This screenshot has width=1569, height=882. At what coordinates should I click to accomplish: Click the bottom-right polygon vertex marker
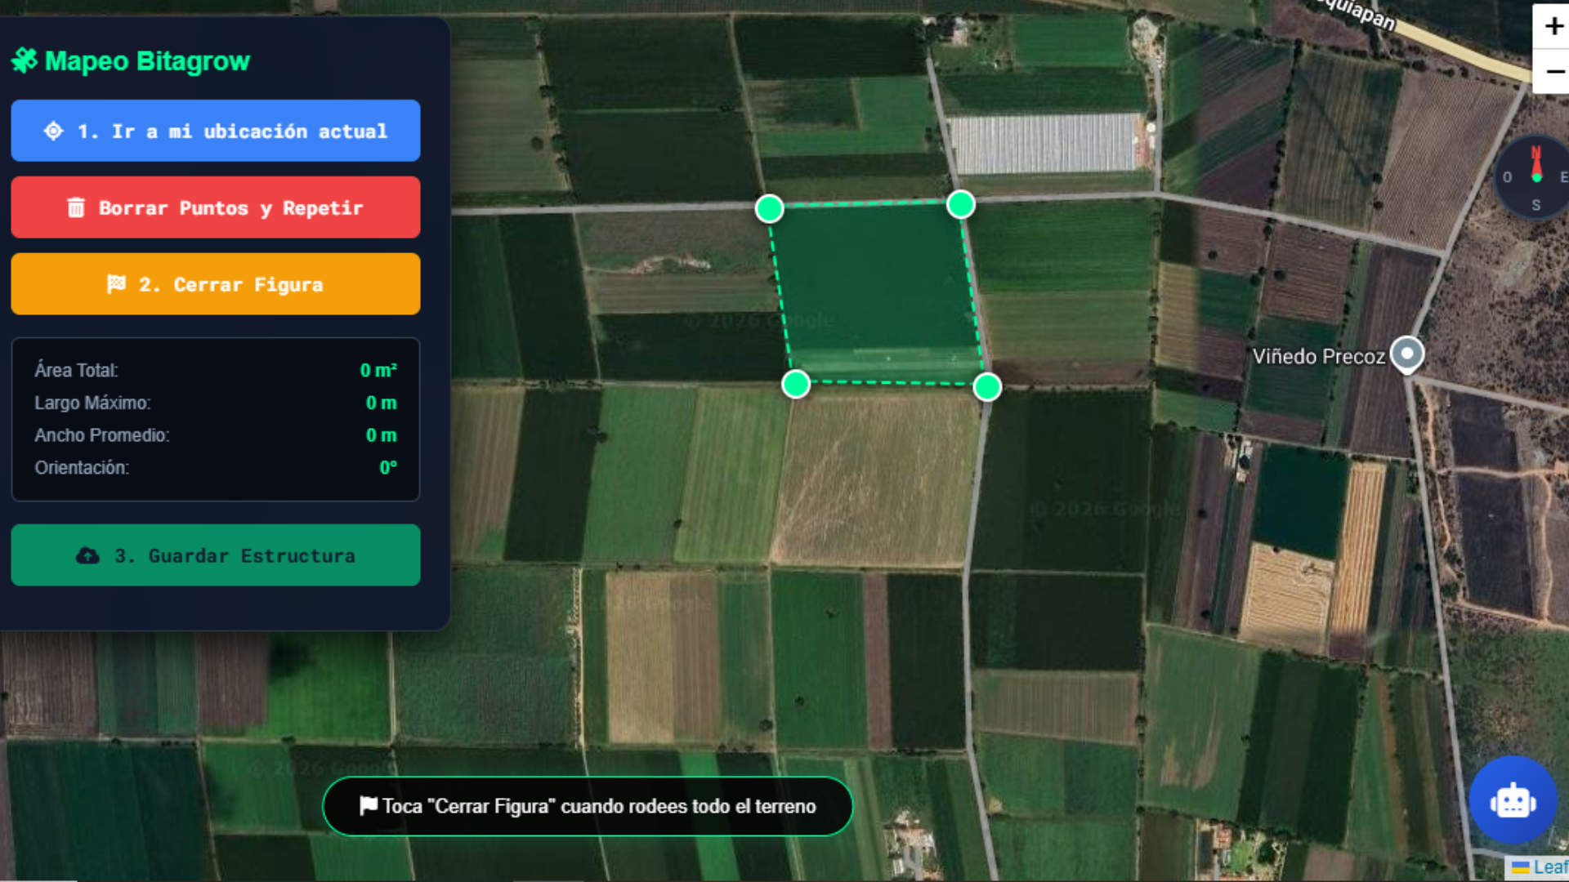pyautogui.click(x=987, y=387)
